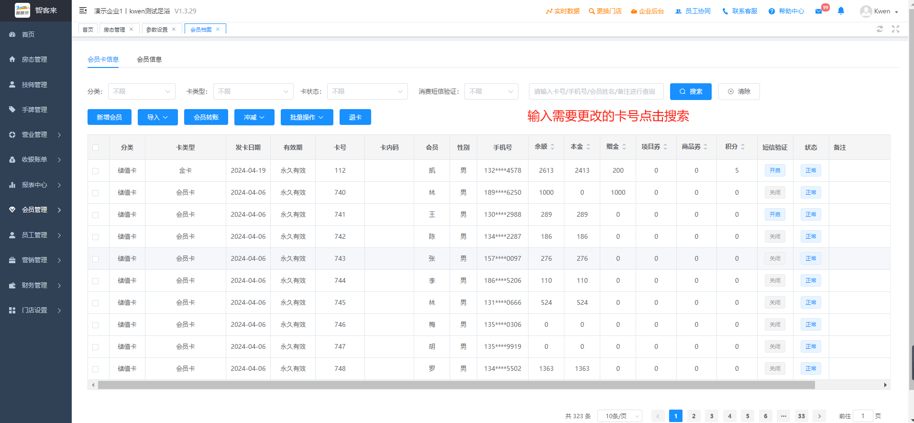Toggle SMS verification 开启 for card 112
The width and height of the screenshot is (914, 423).
[775, 170]
